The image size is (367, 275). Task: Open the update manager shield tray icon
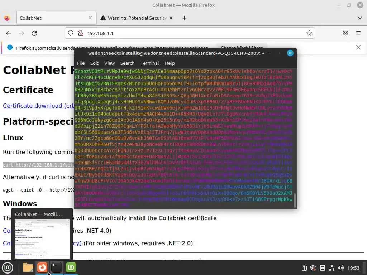[313, 268]
